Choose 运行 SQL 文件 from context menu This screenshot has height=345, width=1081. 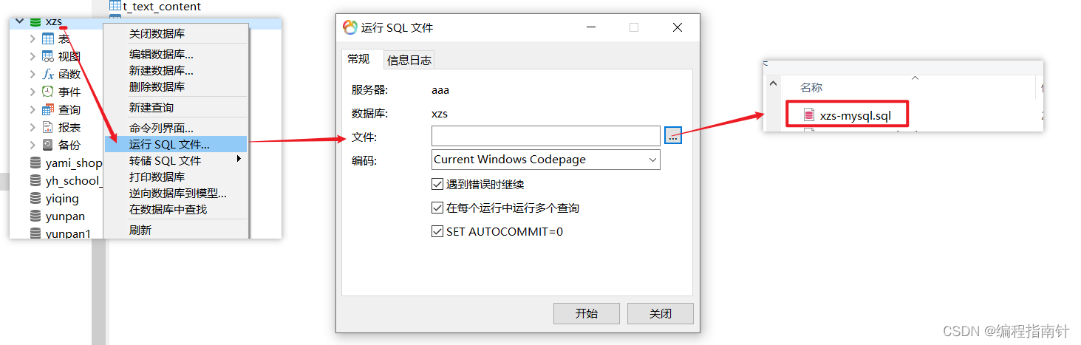tap(169, 145)
